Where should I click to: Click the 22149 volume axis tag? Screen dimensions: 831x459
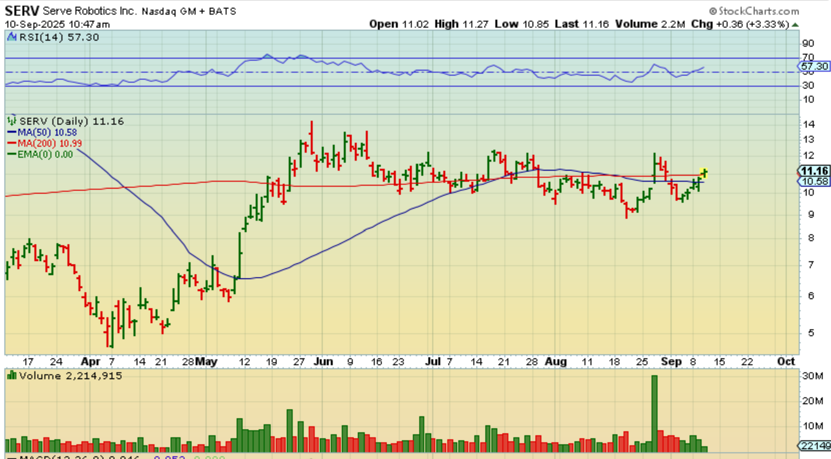click(815, 446)
